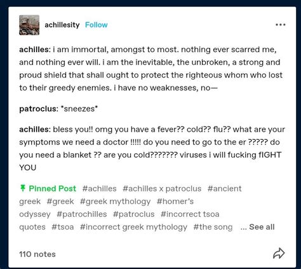Follow the achillesity blog
301x269 pixels.
97,25
